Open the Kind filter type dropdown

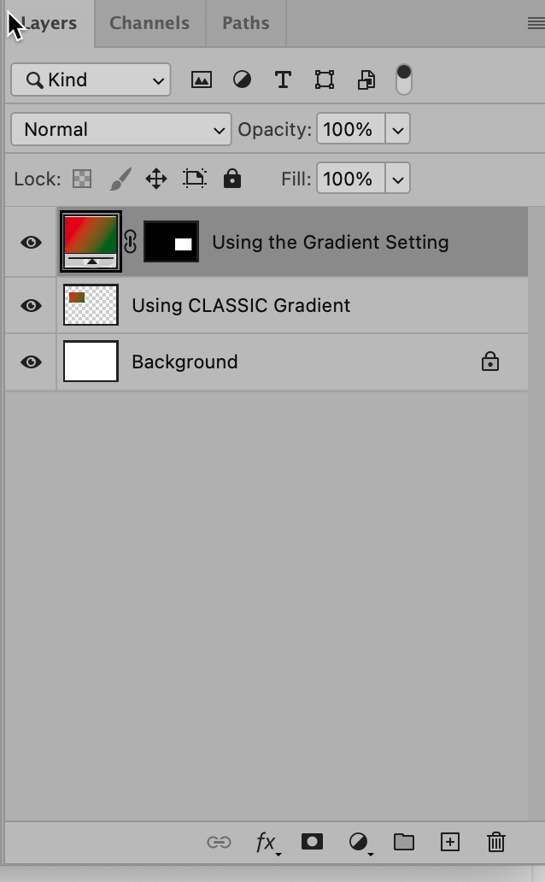(91, 80)
